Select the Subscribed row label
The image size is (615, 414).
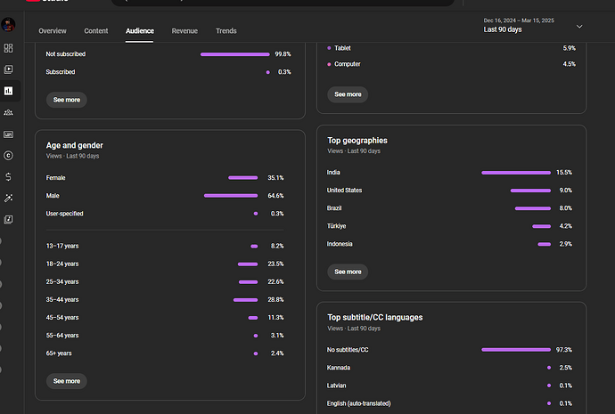click(x=61, y=72)
